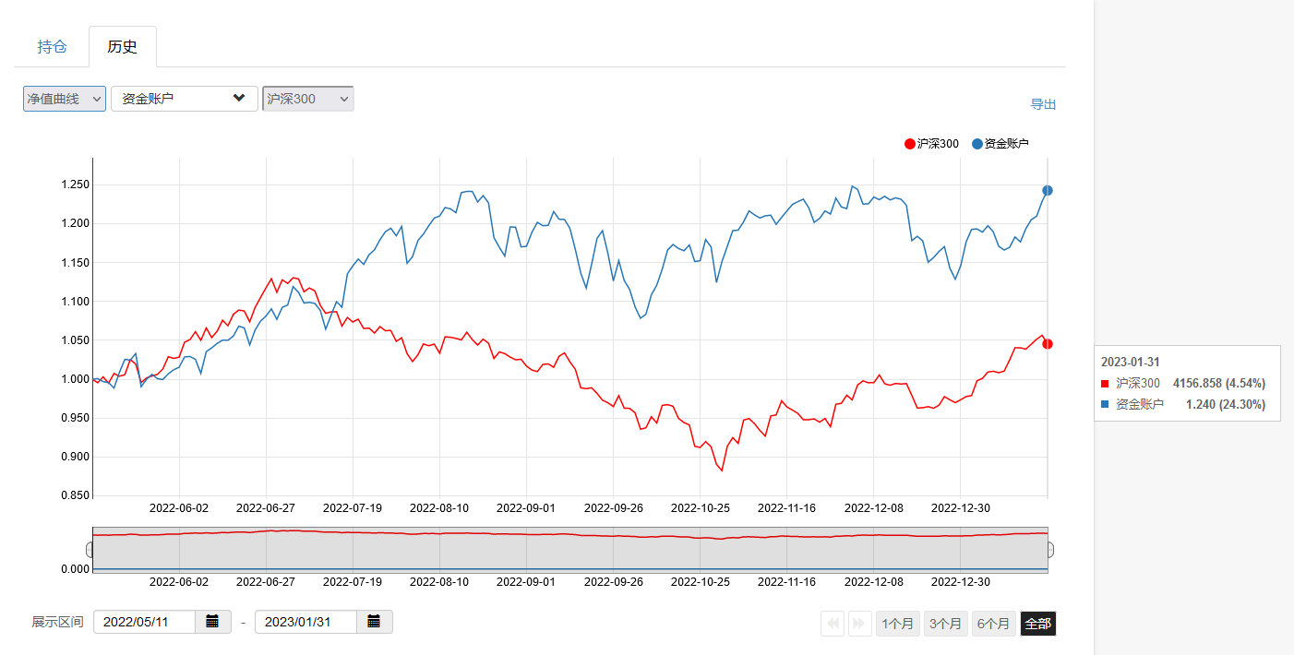Switch to the 持仓 tab
The image size is (1294, 655).
52,47
